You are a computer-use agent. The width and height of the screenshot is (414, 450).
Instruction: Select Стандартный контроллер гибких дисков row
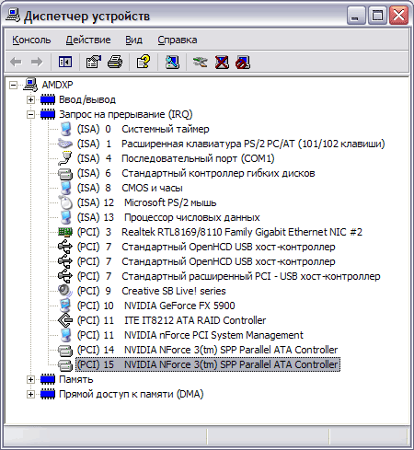[196, 173]
